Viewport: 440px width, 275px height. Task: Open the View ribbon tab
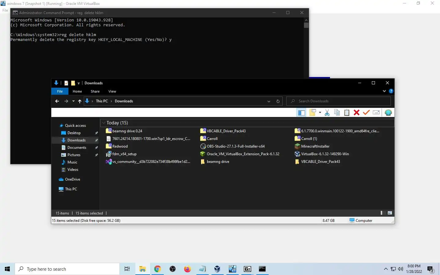(x=112, y=91)
